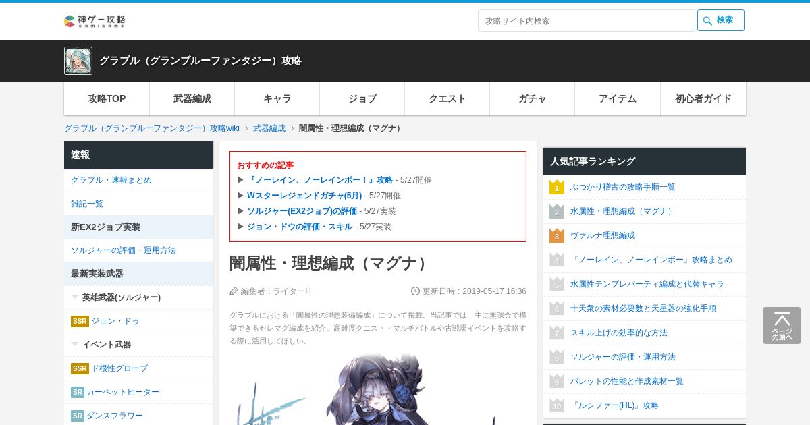Open the 武器編成 menu tab

(x=192, y=98)
